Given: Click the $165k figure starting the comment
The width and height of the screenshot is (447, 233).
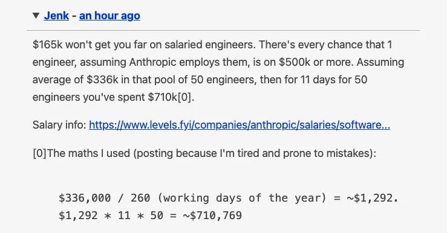Looking at the screenshot, I should tap(47, 45).
